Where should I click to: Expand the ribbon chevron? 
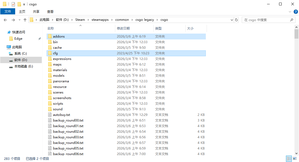click(290, 12)
